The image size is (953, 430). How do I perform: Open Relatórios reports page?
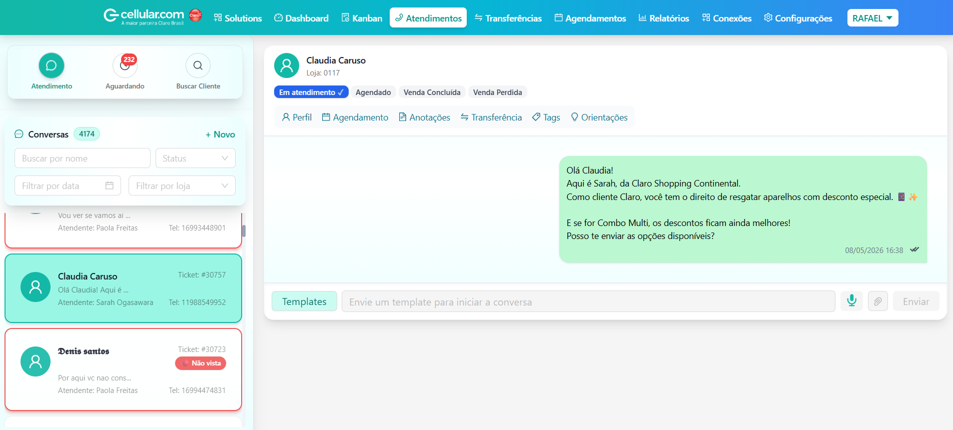click(664, 18)
